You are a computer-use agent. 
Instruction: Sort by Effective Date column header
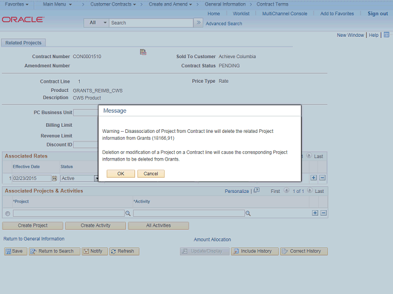click(26, 167)
